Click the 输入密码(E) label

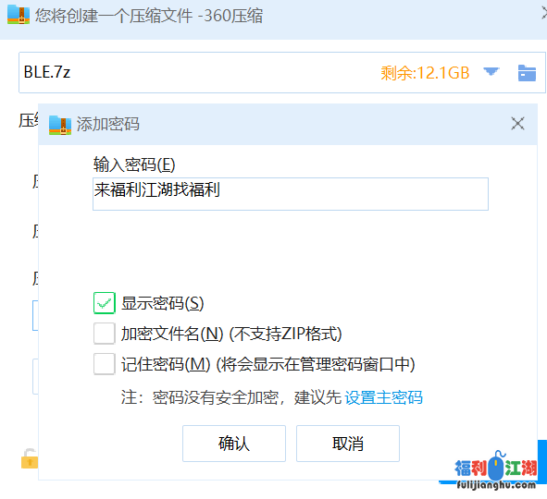[134, 164]
